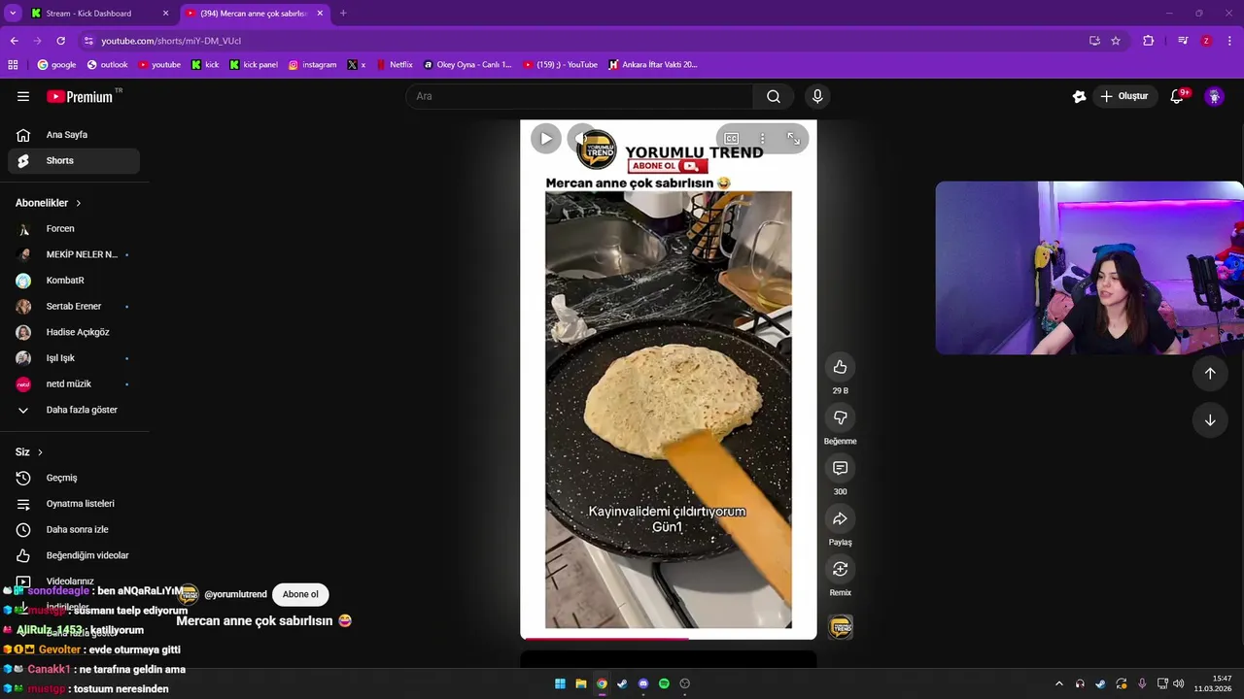Close the Stream - Kick Dashboard tab

[x=165, y=14]
